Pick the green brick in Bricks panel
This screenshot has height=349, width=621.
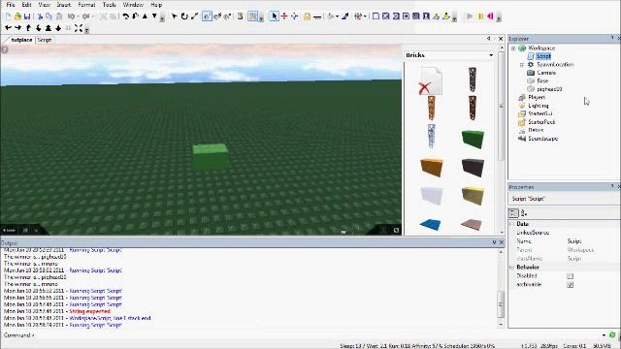pyautogui.click(x=473, y=139)
